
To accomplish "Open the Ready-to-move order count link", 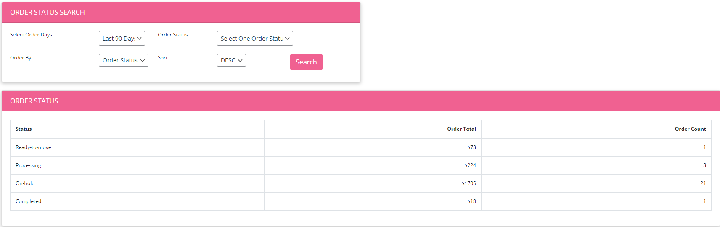I will (704, 147).
